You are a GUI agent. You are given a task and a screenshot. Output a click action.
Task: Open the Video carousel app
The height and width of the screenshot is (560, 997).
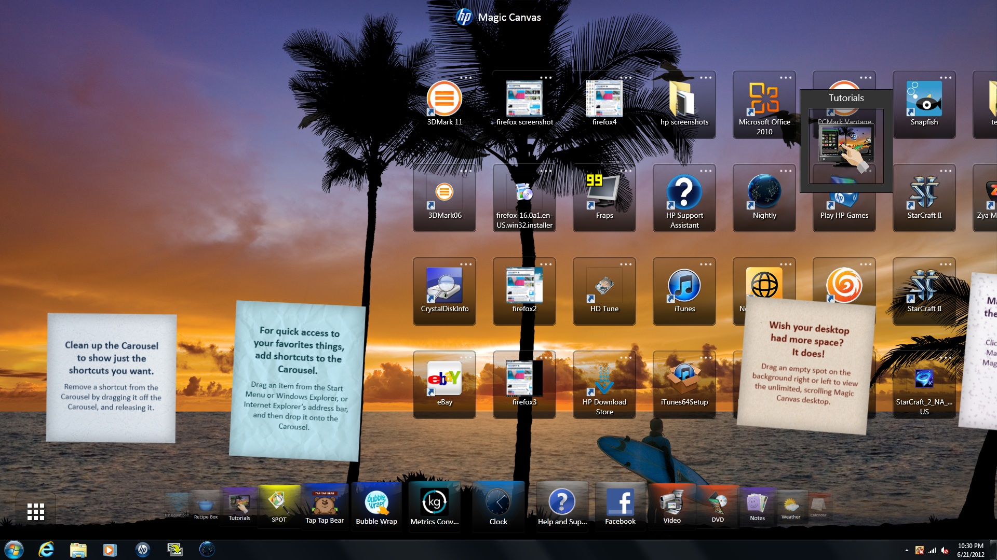(x=672, y=507)
